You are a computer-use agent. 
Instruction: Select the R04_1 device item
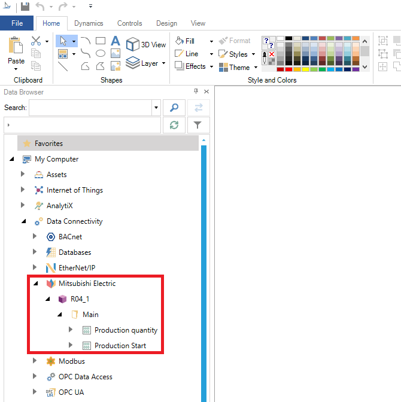coord(80,299)
